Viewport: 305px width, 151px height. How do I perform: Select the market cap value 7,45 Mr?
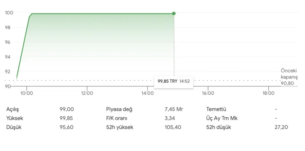[174, 109]
